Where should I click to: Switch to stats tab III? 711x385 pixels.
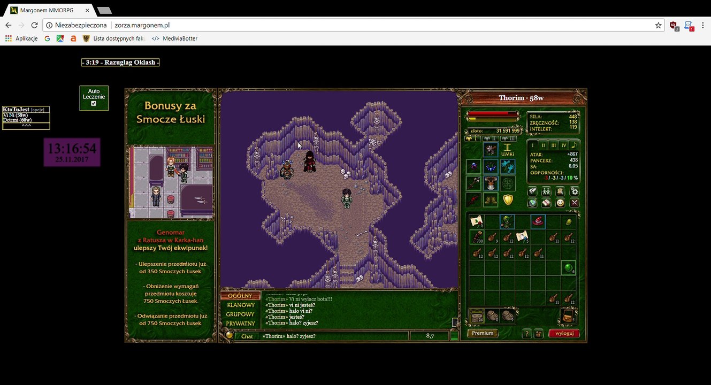553,145
